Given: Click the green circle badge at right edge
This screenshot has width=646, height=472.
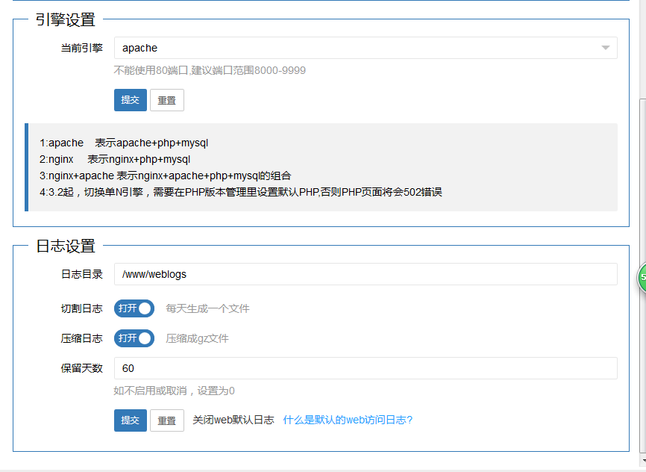Looking at the screenshot, I should [x=642, y=278].
